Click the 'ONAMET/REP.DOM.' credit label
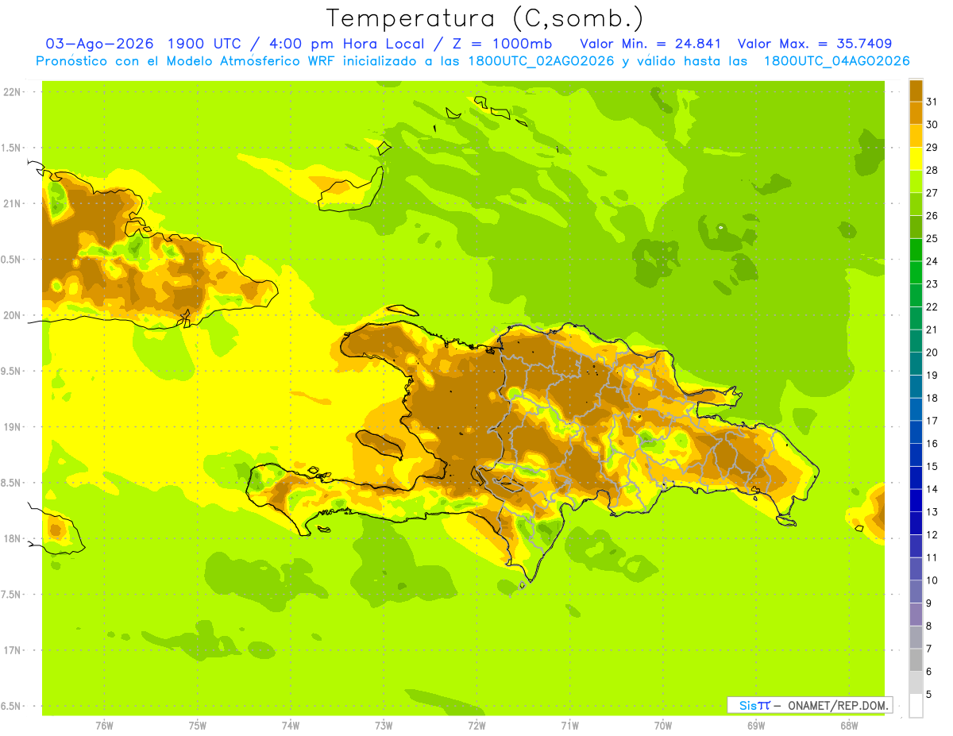 tap(837, 705)
